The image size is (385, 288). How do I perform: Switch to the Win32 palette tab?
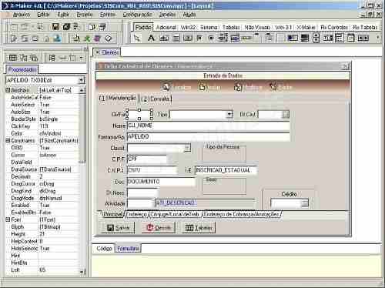(188, 27)
